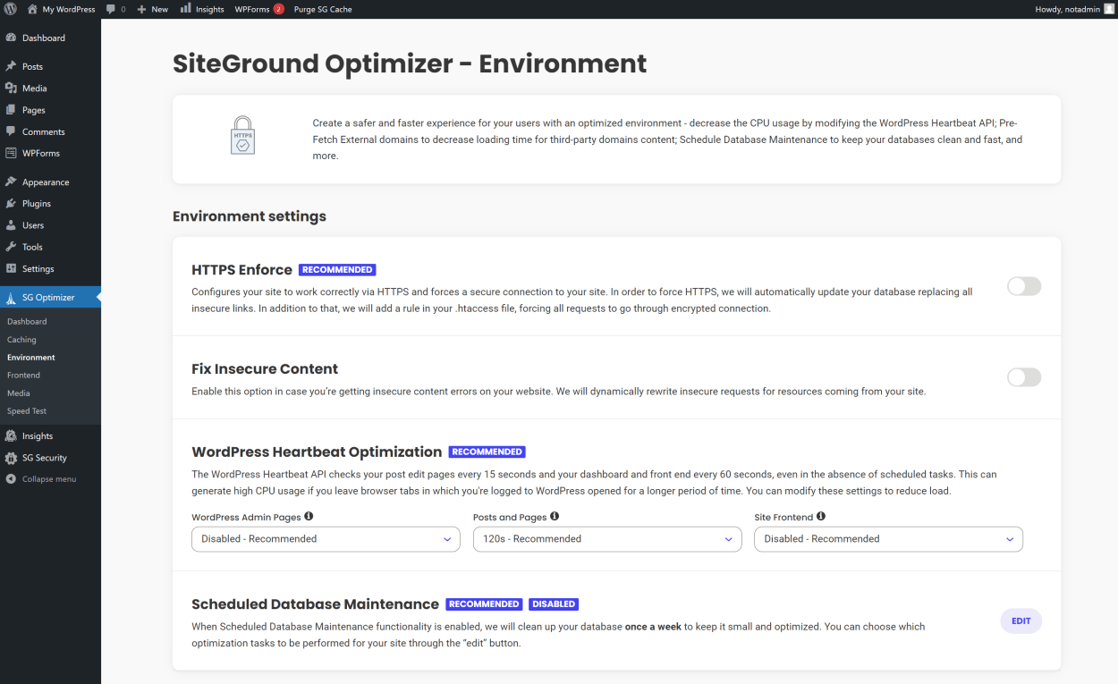Click RECOMMENDED badge beside HTTPS Enforce
The height and width of the screenshot is (684, 1118).
pyautogui.click(x=337, y=269)
